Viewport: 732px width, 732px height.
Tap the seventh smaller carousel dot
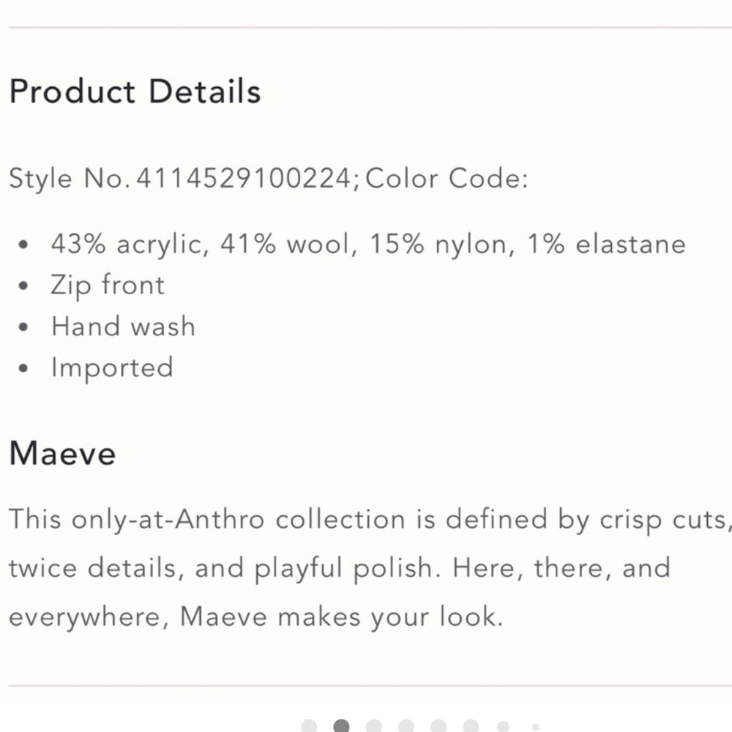pos(504,727)
